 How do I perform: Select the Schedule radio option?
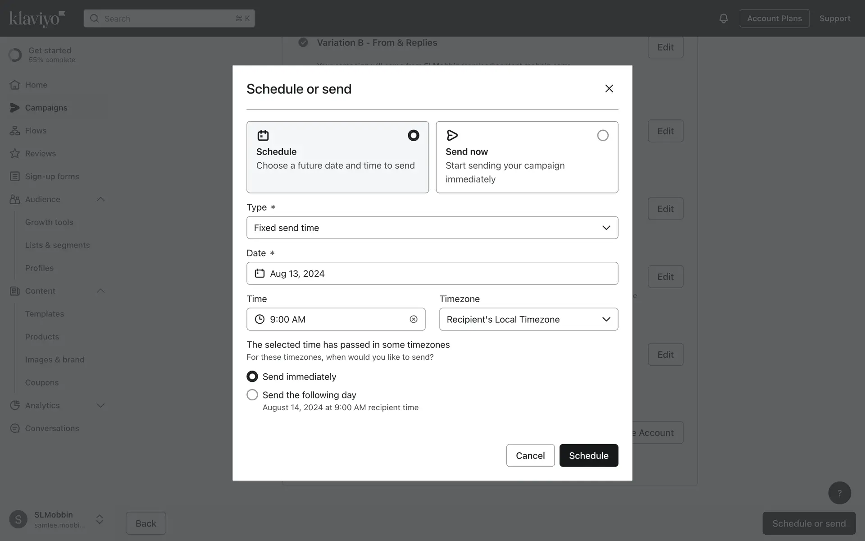click(413, 135)
